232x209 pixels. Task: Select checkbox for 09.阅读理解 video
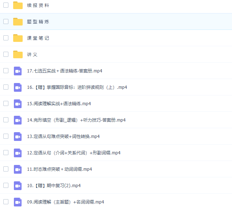point(6,202)
